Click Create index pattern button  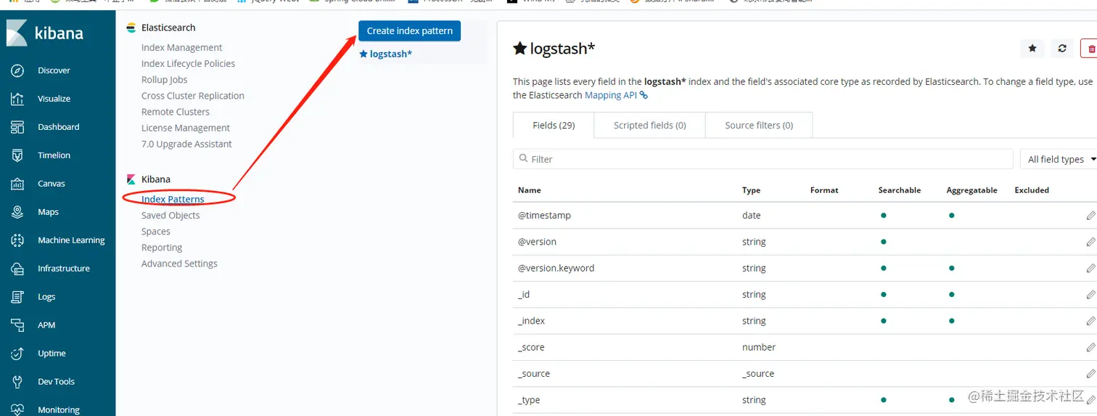point(409,30)
